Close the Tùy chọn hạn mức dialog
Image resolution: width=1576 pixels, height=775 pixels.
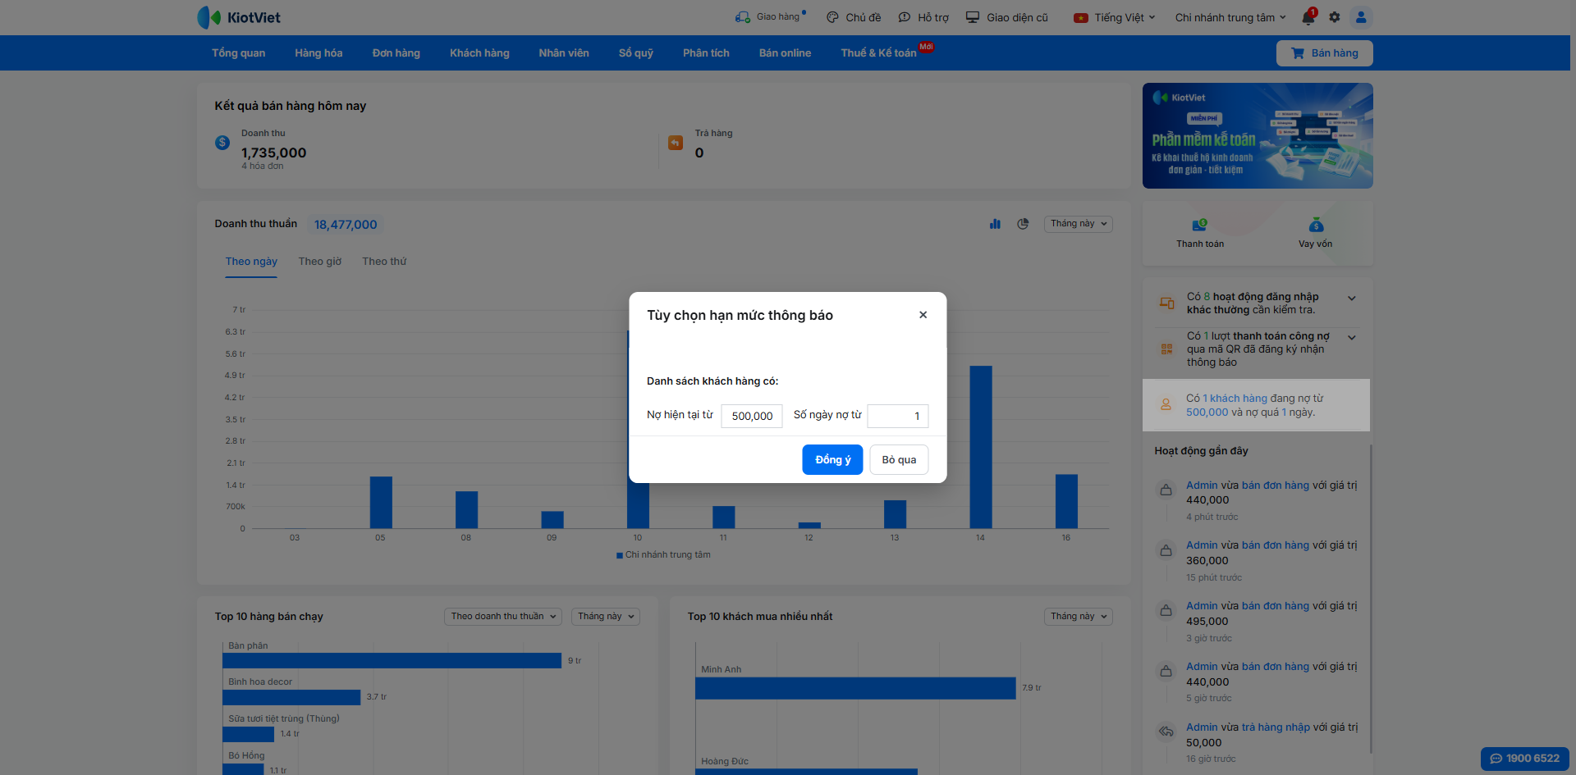923,315
